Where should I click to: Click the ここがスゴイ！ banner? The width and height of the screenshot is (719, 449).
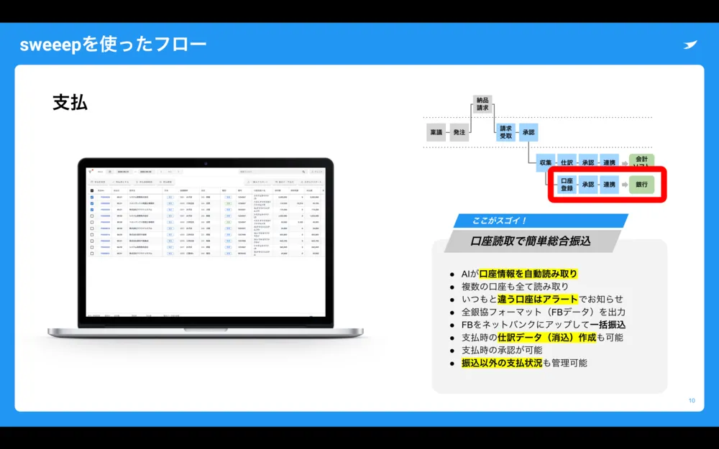540,221
